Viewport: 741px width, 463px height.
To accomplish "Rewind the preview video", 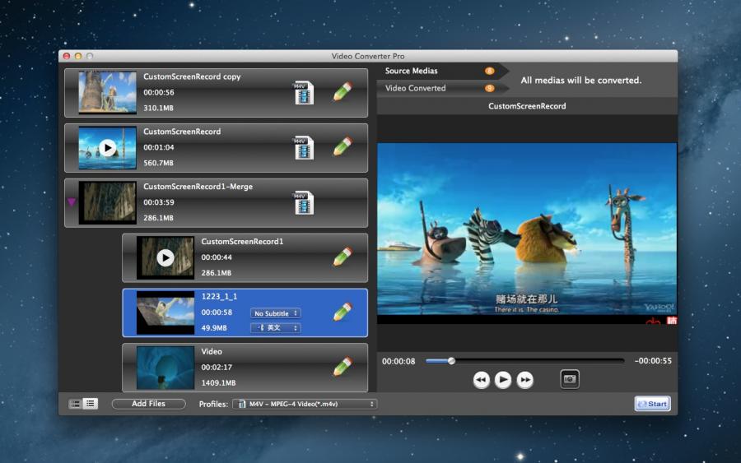I will (x=481, y=379).
